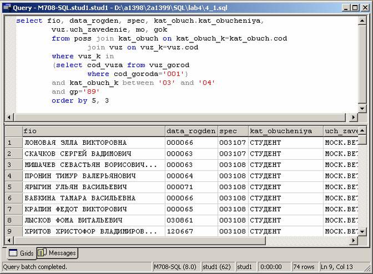Image resolution: width=373 pixels, height=274 pixels.
Task: Click scroll down arrow of results grid
Action: [x=363, y=231]
